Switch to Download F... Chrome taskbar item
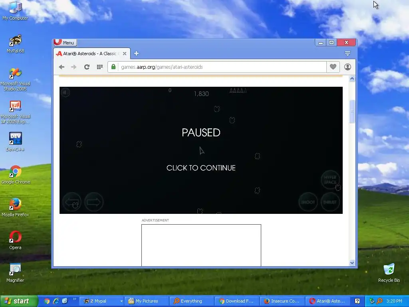Viewport: 409px width, 307px height. 237,301
